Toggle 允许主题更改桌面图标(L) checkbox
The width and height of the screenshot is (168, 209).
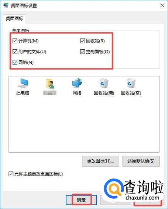[11, 174]
